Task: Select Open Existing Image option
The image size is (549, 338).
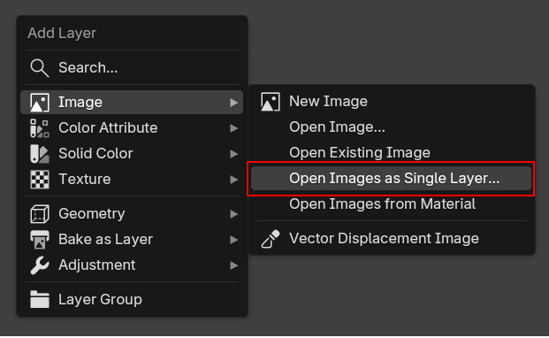Action: coord(392,153)
